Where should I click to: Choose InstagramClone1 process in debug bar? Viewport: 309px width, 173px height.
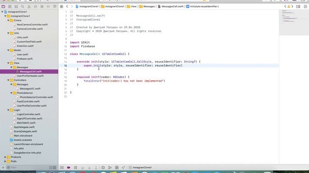[140, 168]
